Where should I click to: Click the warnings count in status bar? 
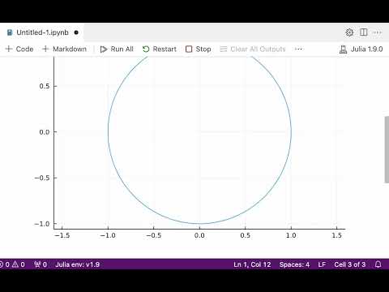coord(19,264)
